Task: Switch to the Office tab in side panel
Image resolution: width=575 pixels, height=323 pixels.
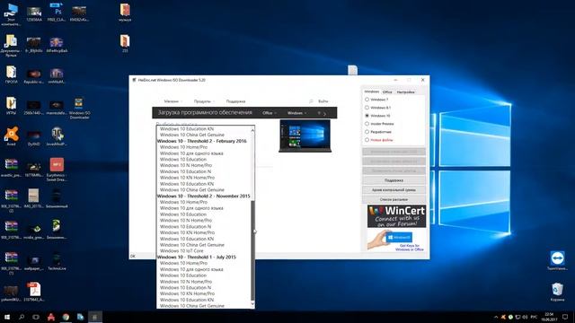Action: [x=387, y=92]
